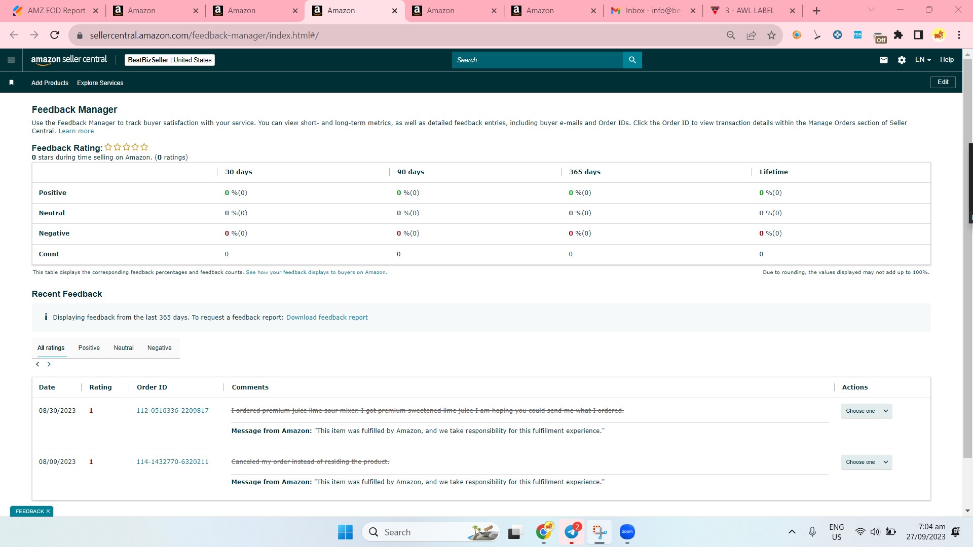This screenshot has width=973, height=547.
Task: Switch to the Neutral feedback tab
Action: (124, 348)
